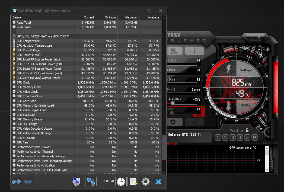Open Afterburner information i button

pyautogui.click(x=194, y=51)
